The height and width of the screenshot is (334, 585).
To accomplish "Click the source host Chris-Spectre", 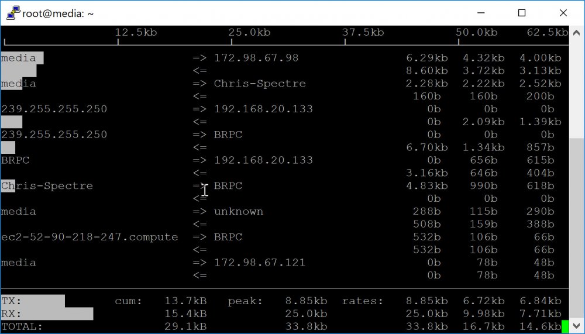I will 47,185.
